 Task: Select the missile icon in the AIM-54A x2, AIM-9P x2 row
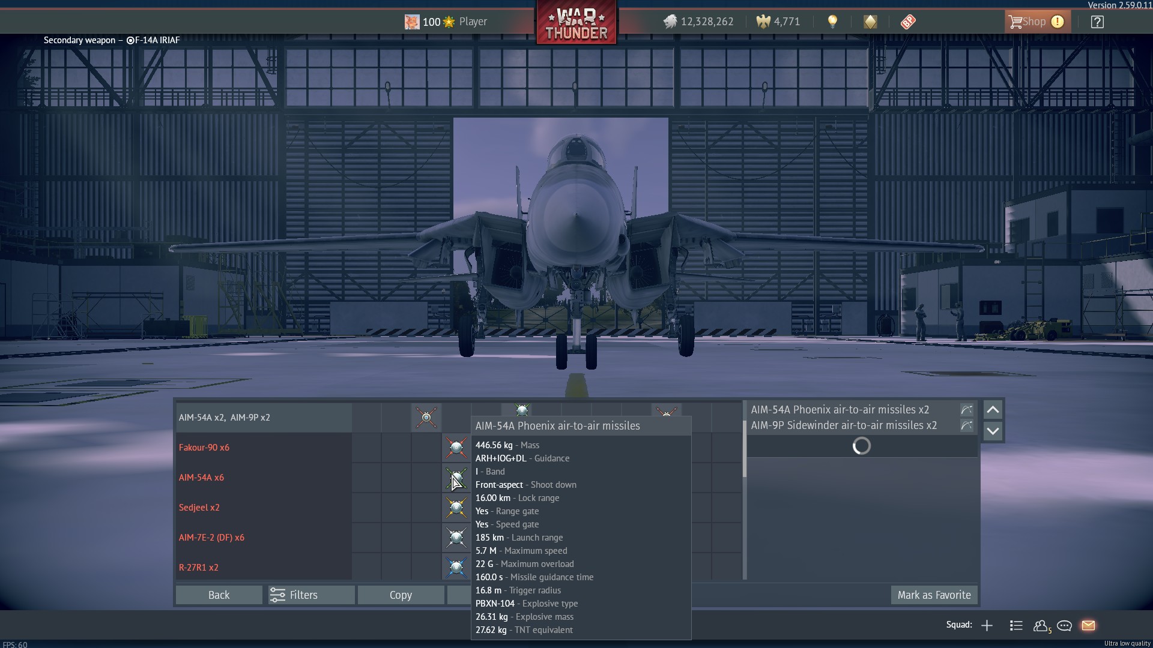426,418
